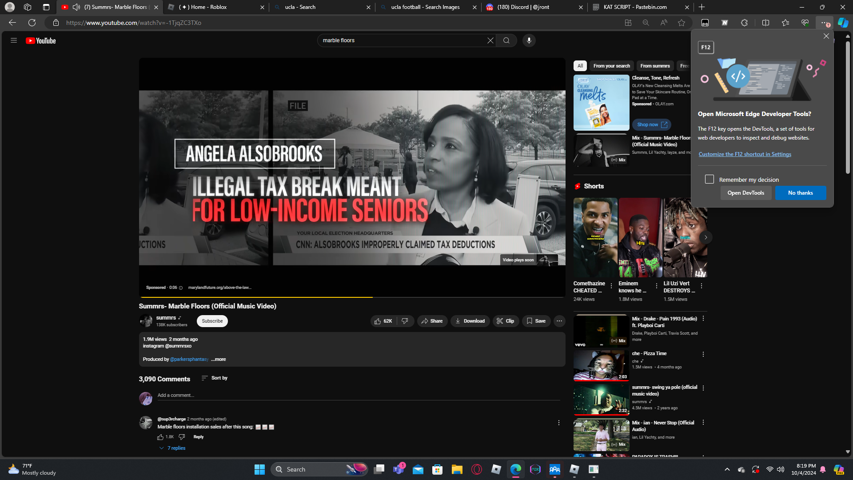The width and height of the screenshot is (853, 480).
Task: Open options for swing ya pole video
Action: (703, 388)
